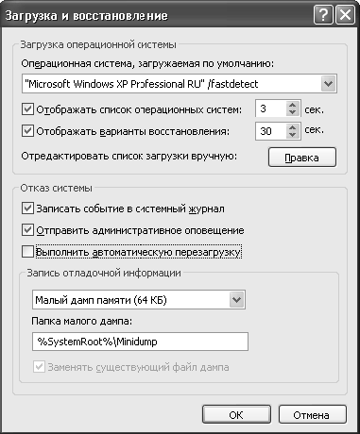Viewport: 360px width, 434px height.
Task: Close the Загрузка и восстановление dialog
Action: click(345, 15)
